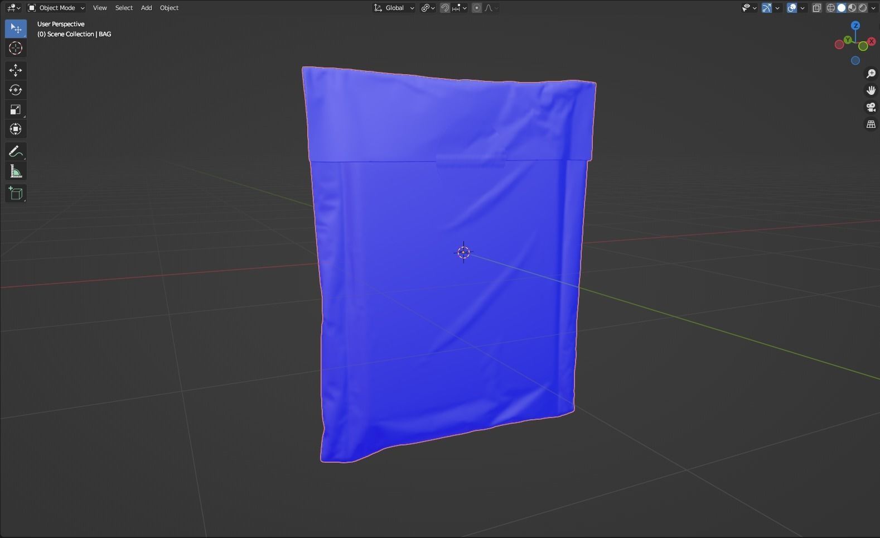Select the Add Cube tool
The height and width of the screenshot is (538, 880).
(x=16, y=193)
